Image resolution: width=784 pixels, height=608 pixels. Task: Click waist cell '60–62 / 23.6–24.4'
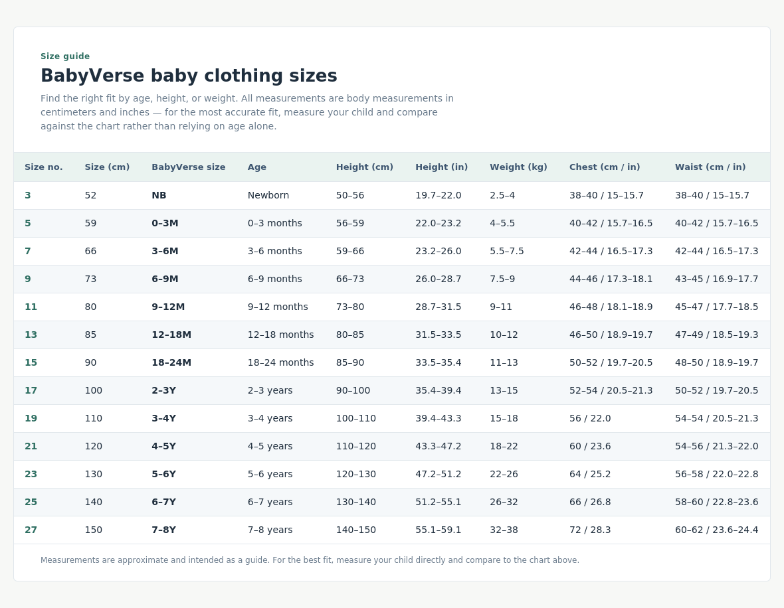coord(716,531)
